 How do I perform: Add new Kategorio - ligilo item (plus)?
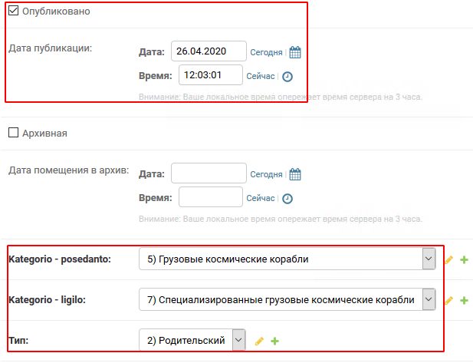point(464,301)
